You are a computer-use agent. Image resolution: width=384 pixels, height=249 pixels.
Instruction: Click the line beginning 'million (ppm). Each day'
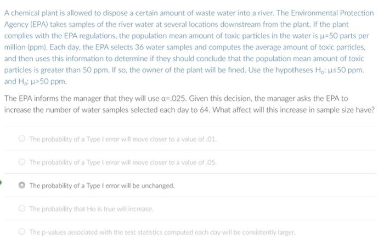pyautogui.click(x=185, y=47)
